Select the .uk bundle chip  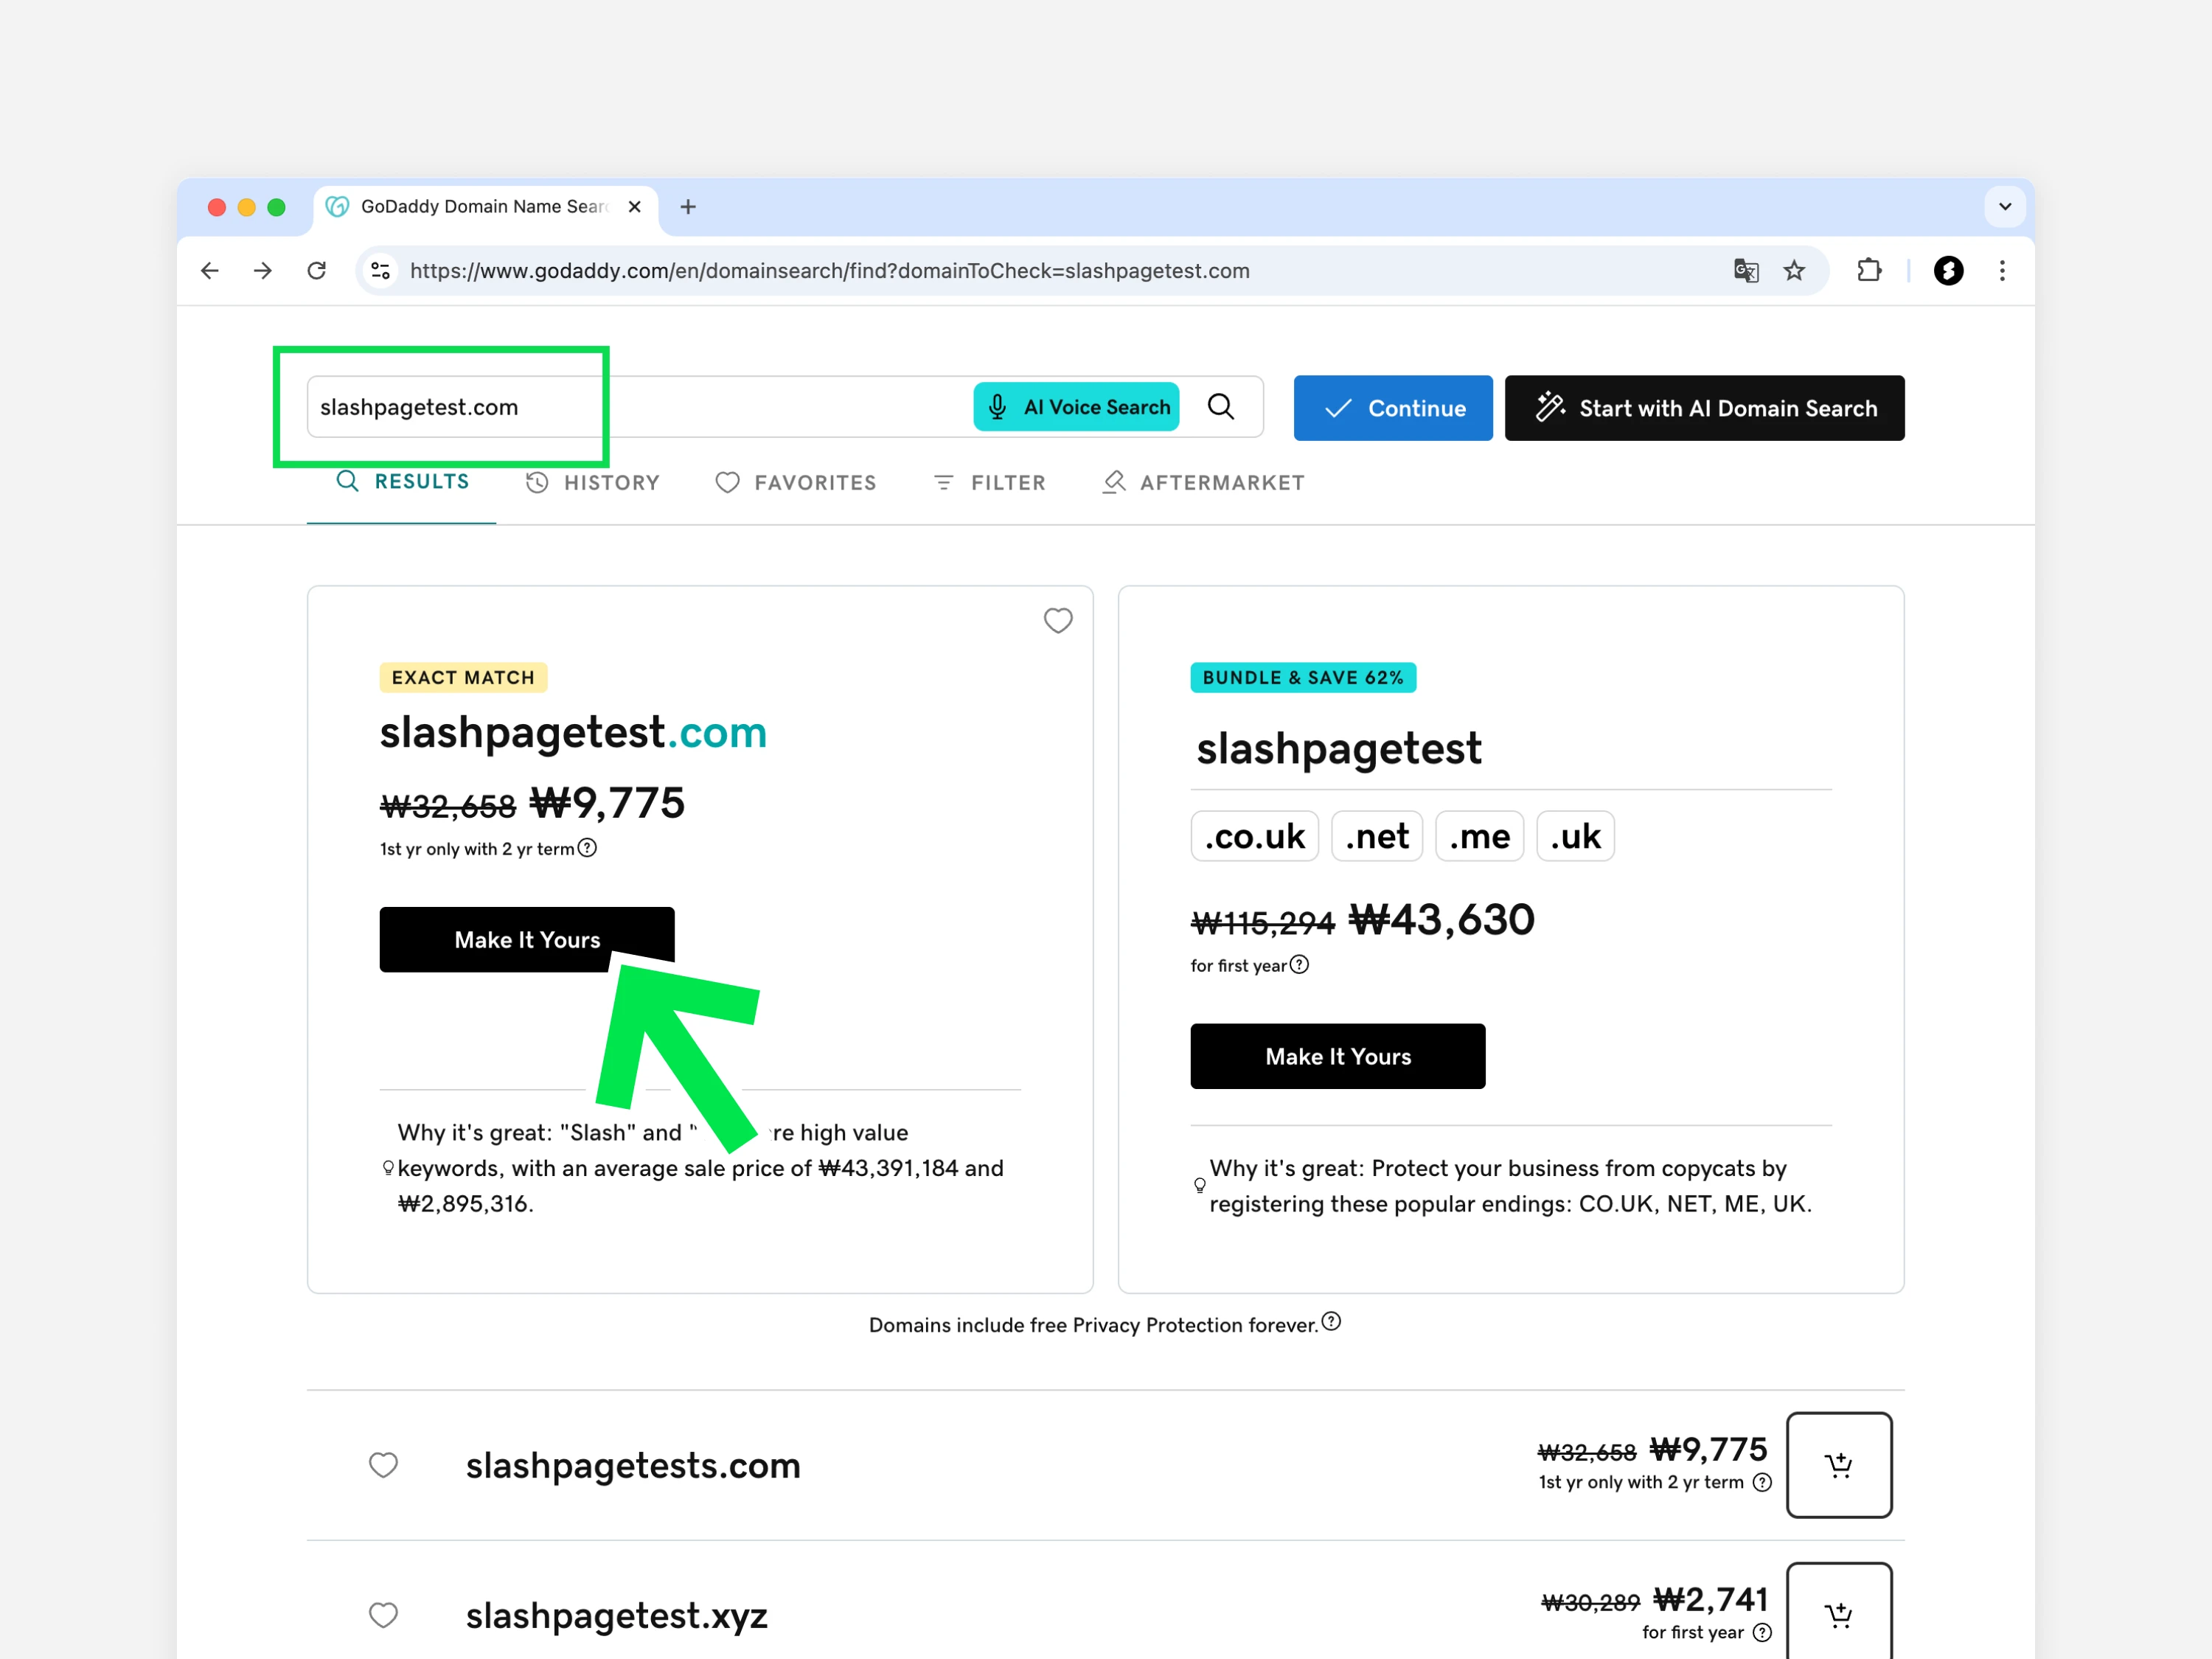1576,836
